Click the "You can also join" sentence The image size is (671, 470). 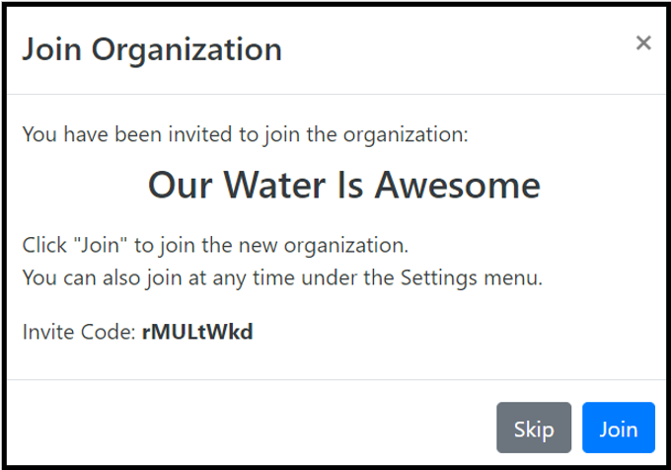[282, 277]
